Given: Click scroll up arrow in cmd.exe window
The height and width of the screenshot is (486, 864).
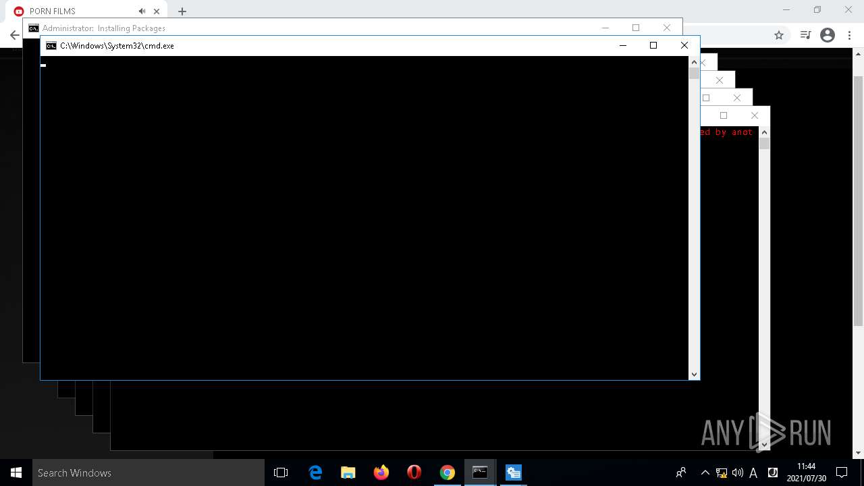Looking at the screenshot, I should pyautogui.click(x=694, y=62).
